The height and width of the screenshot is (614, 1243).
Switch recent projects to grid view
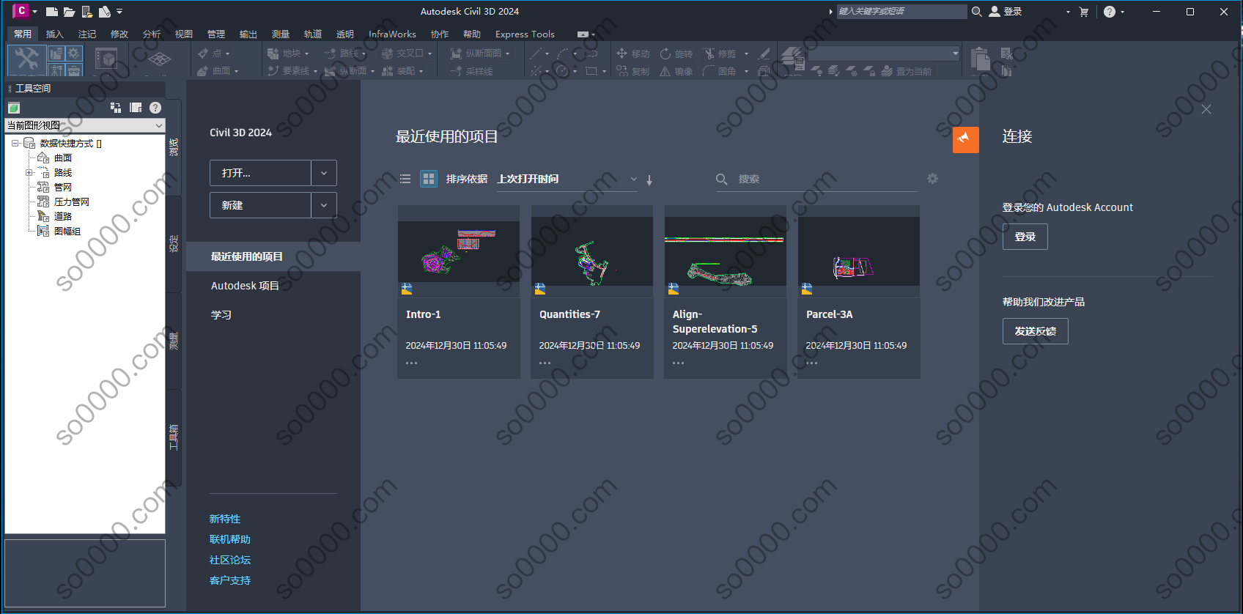coord(429,179)
